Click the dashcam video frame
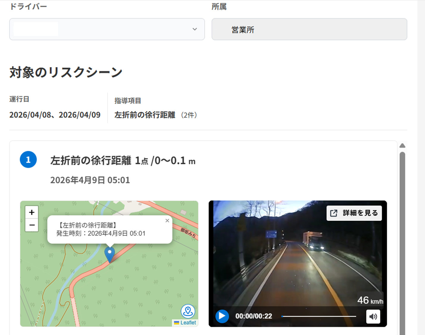Screen dimensions: 425x335 coord(298,264)
